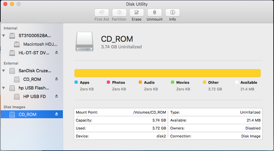274x151 pixels.
Task: Eject the HP USB FD volume
Action: (x=57, y=96)
